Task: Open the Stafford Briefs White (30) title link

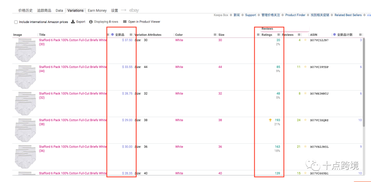Action: [73, 42]
